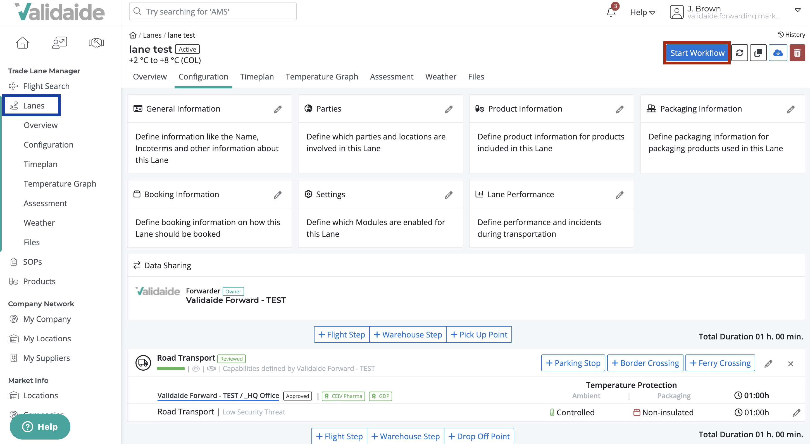
Task: Delete the lane using the red trash icon
Action: point(797,53)
